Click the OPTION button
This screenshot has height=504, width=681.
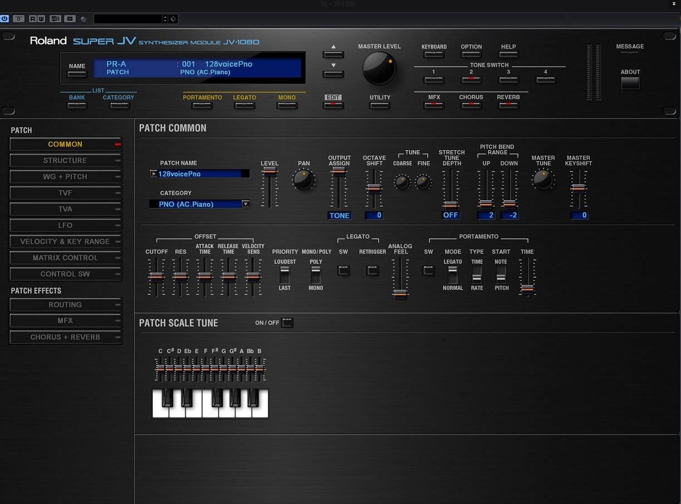(x=471, y=55)
